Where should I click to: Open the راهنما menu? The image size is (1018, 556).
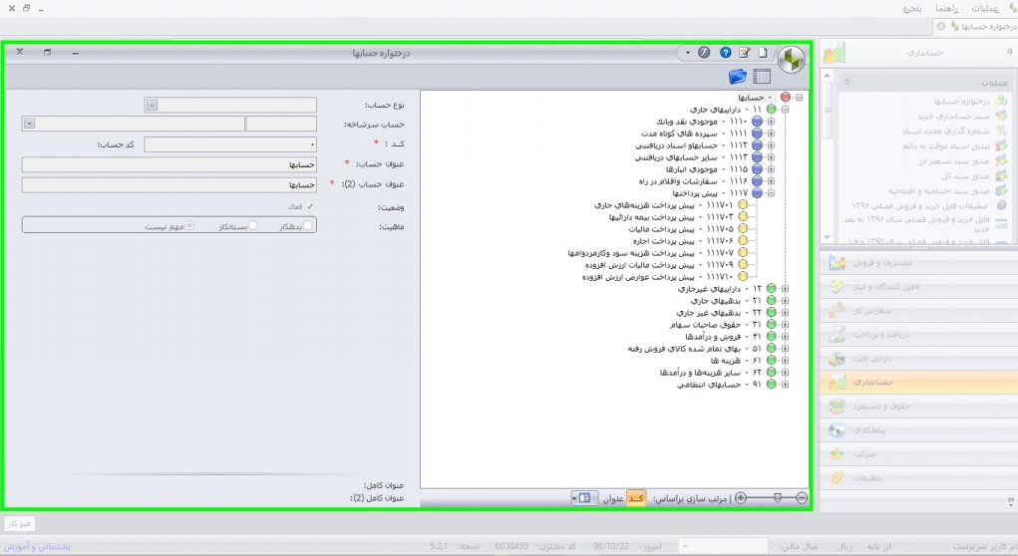pos(946,8)
